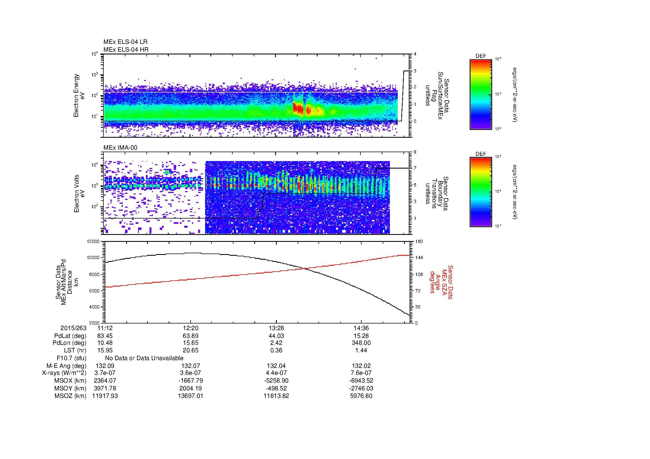The width and height of the screenshot is (650, 459).
Task: Click the 13:28 time tick label
Action: [x=276, y=328]
